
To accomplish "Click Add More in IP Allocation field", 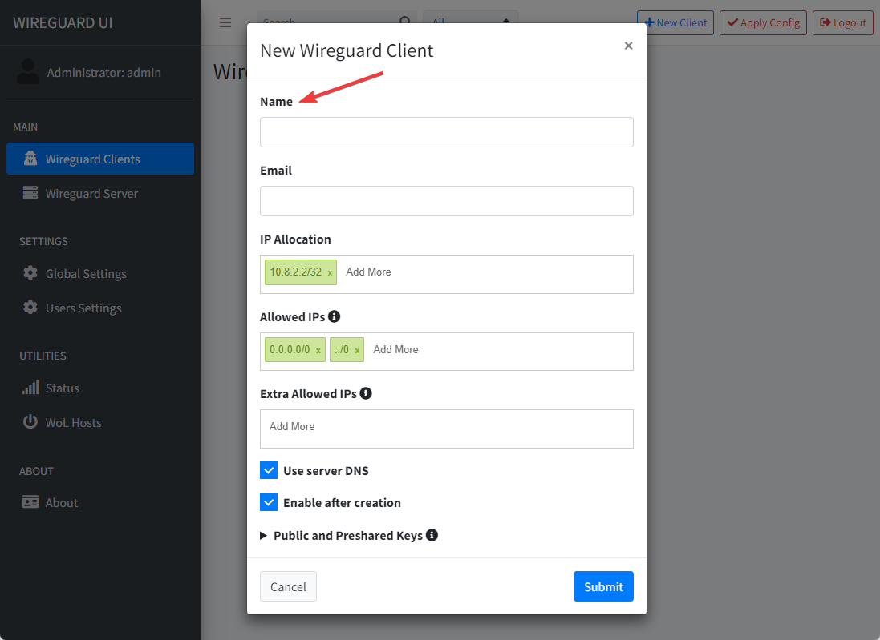I will (x=368, y=272).
